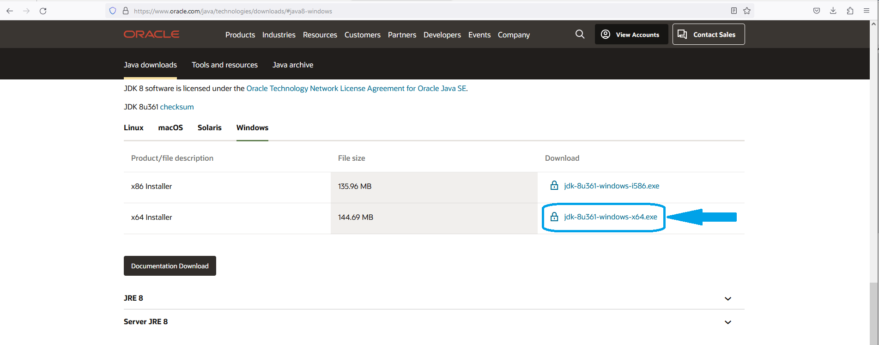Open the Customers menu

tap(363, 35)
